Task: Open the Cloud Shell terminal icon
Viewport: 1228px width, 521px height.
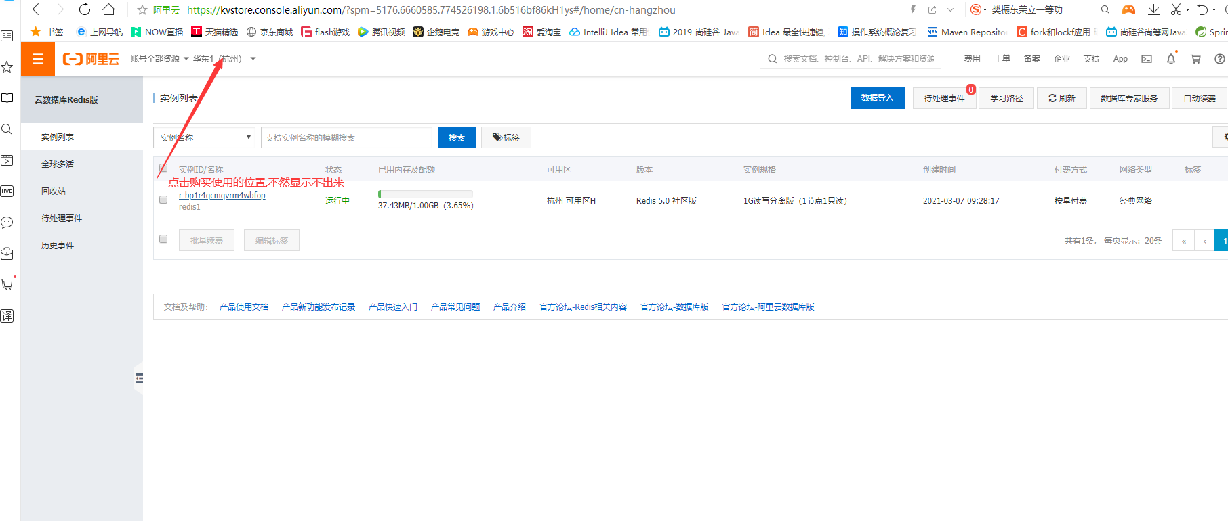Action: 1147,59
